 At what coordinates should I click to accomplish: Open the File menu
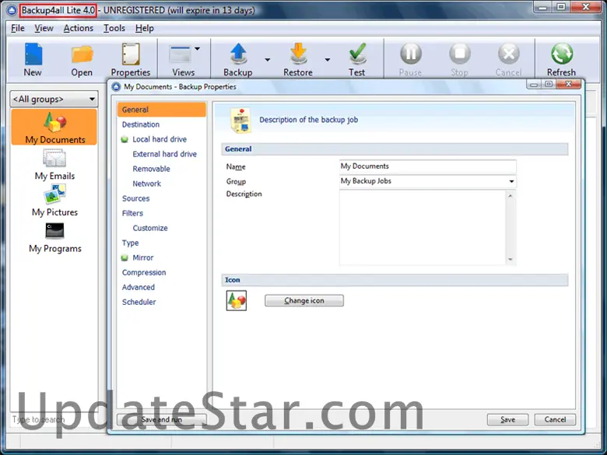tap(18, 28)
